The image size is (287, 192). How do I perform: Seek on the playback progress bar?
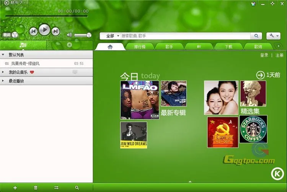point(46,16)
